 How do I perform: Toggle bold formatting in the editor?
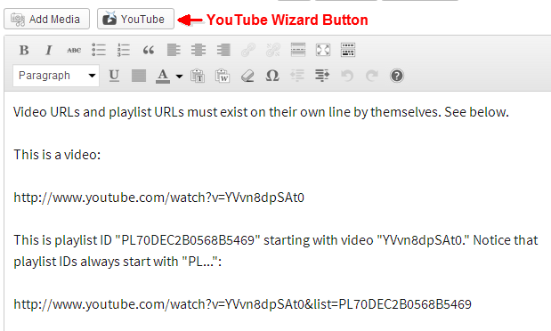pyautogui.click(x=24, y=50)
